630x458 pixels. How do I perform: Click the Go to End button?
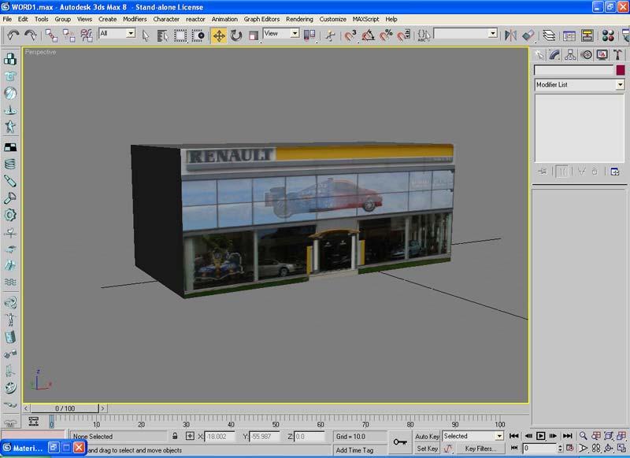click(567, 436)
